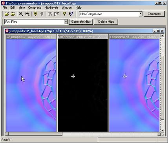
Task: Click the horizontal scrollbar right arrow
Action: [159, 134]
